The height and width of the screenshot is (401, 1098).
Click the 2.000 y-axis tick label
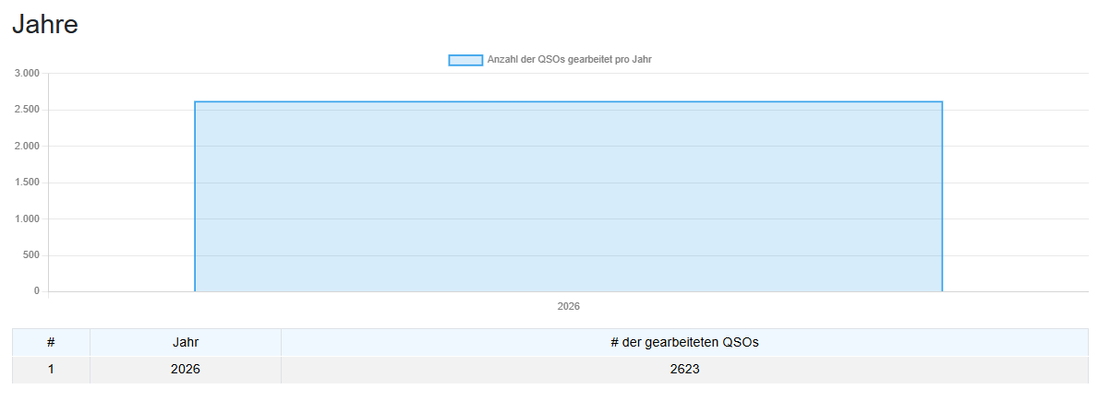click(x=27, y=146)
